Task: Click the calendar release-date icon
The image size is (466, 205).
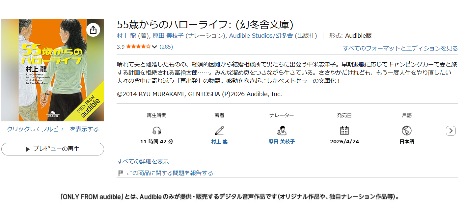Action: [344, 131]
